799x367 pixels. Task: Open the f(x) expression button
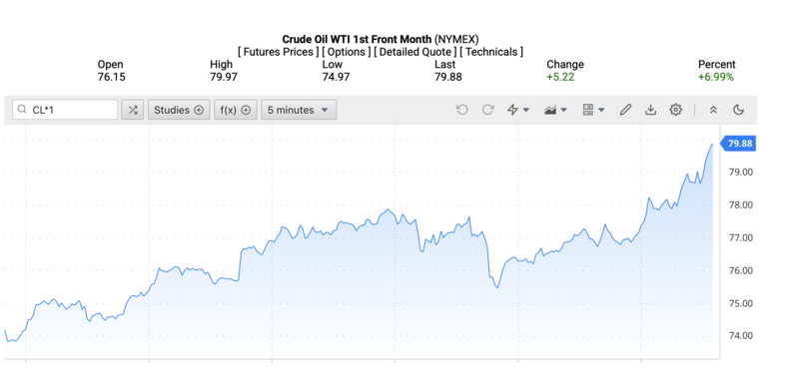coord(236,110)
